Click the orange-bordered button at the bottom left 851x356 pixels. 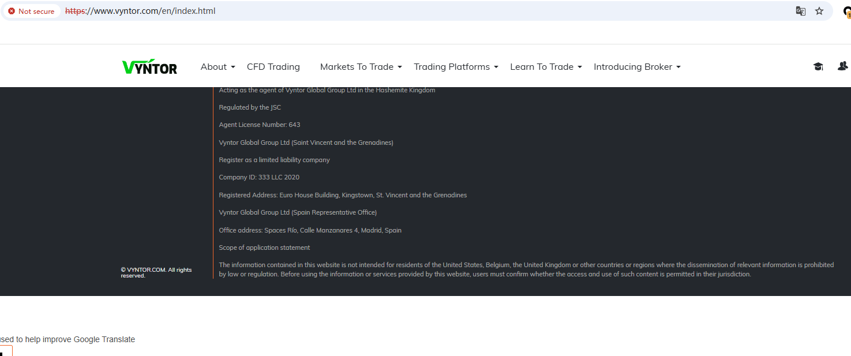5,351
